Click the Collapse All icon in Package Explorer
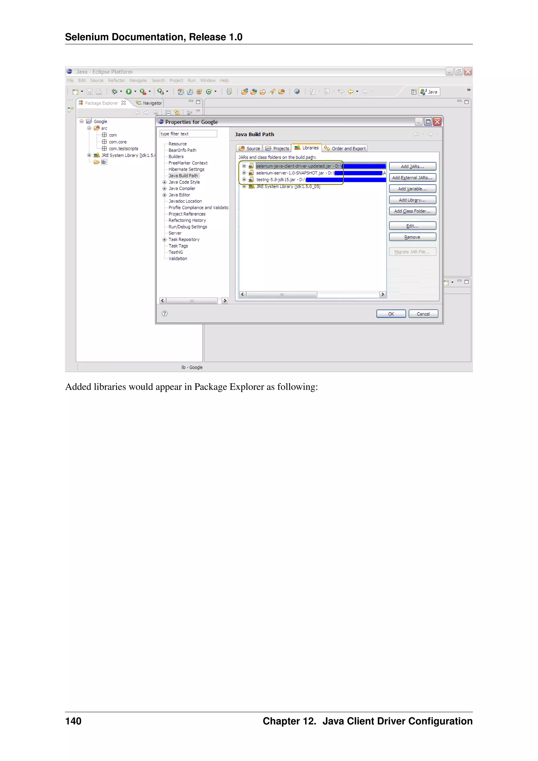538x761 pixels. 168,113
